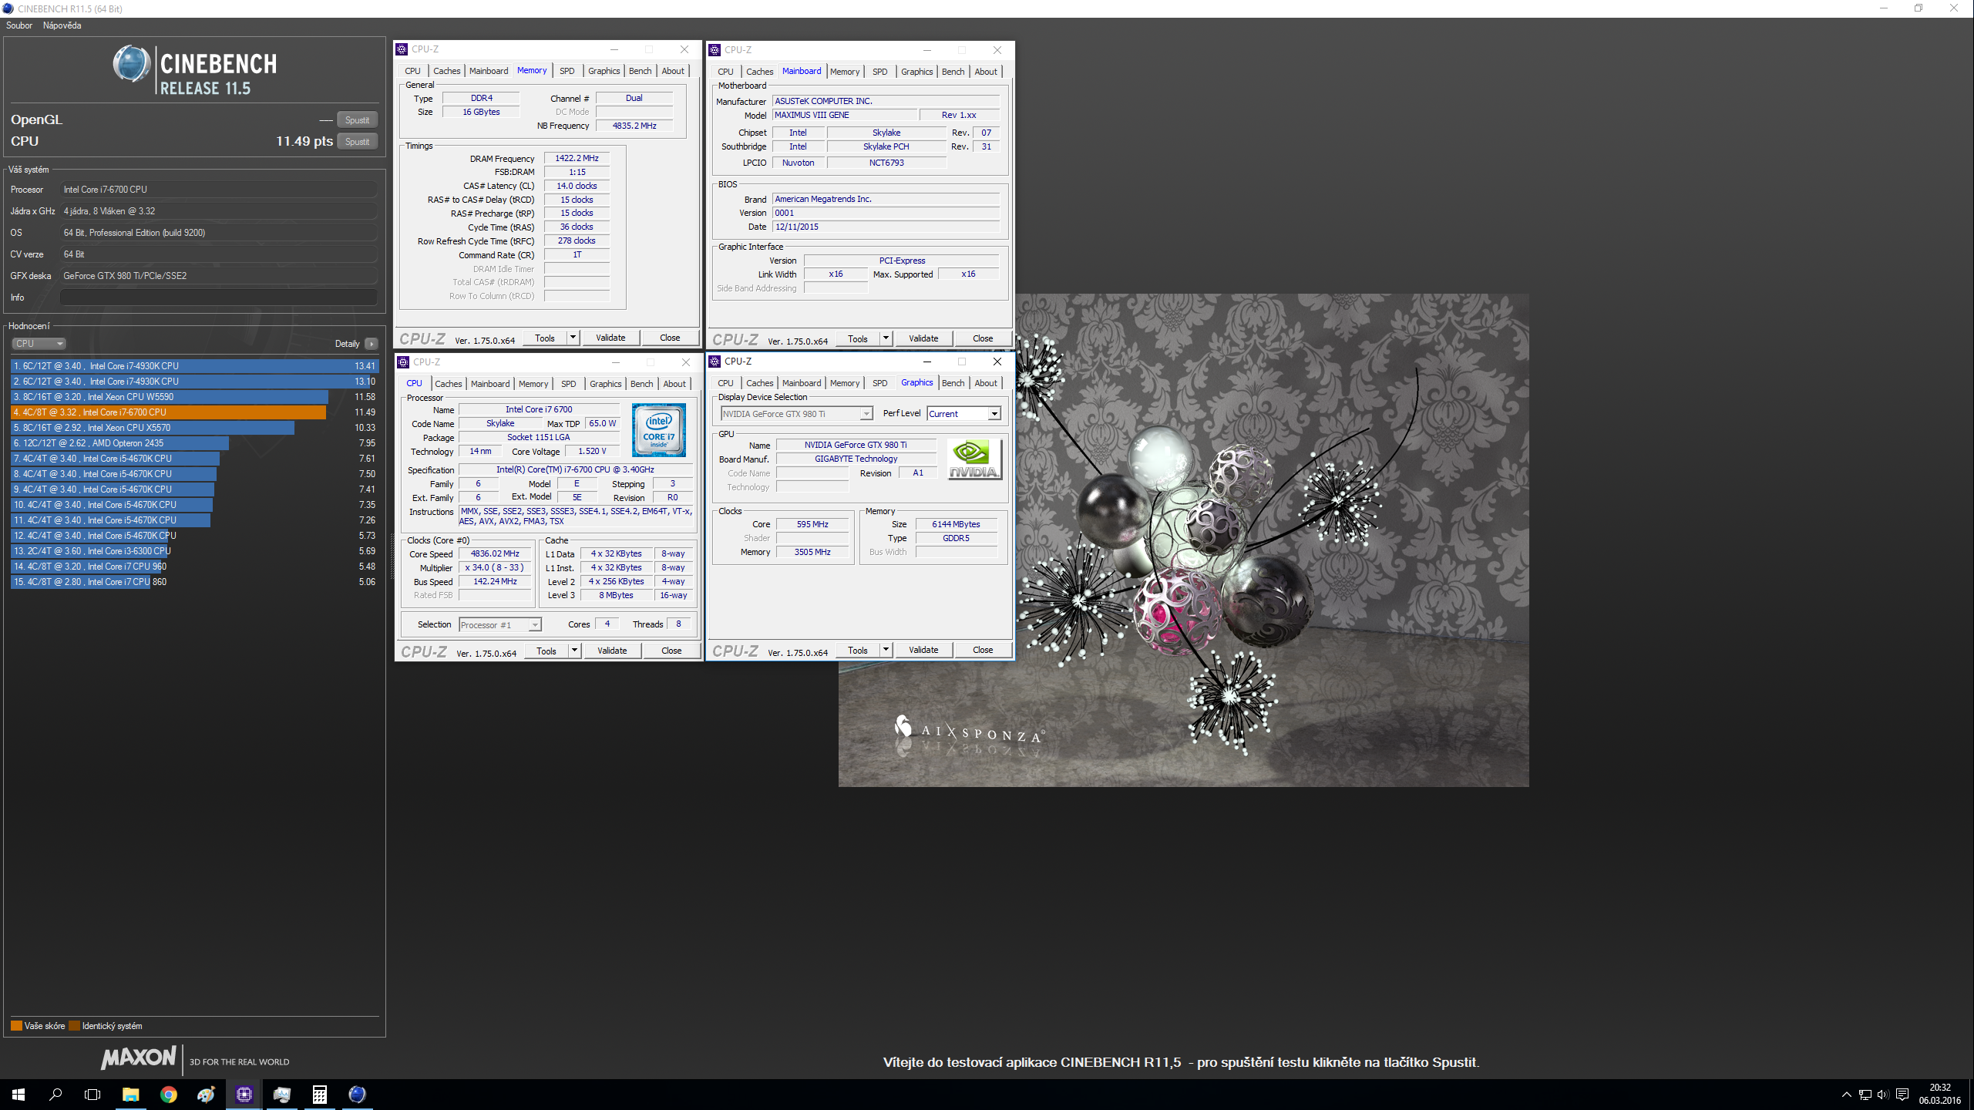Launch Google Chrome from the taskbar
Image resolution: width=1974 pixels, height=1110 pixels.
click(x=168, y=1094)
